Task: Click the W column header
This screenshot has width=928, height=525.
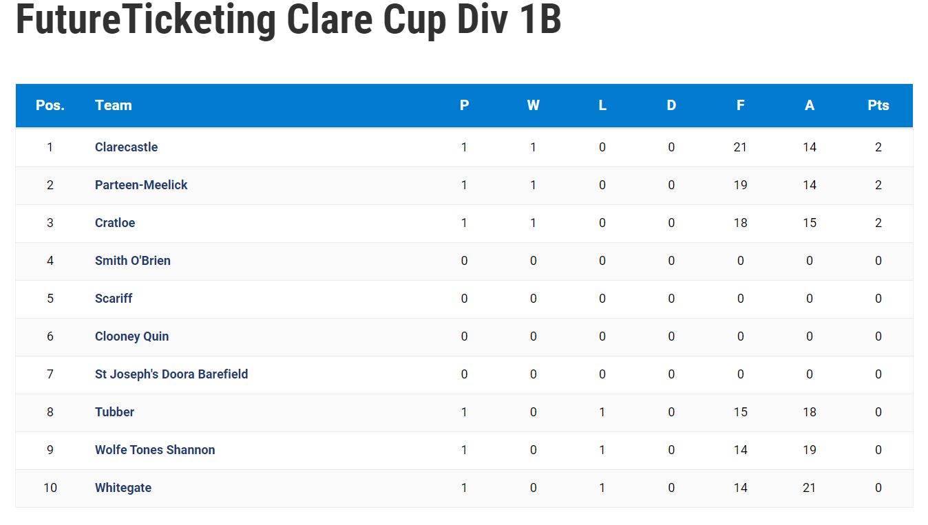Action: 534,105
